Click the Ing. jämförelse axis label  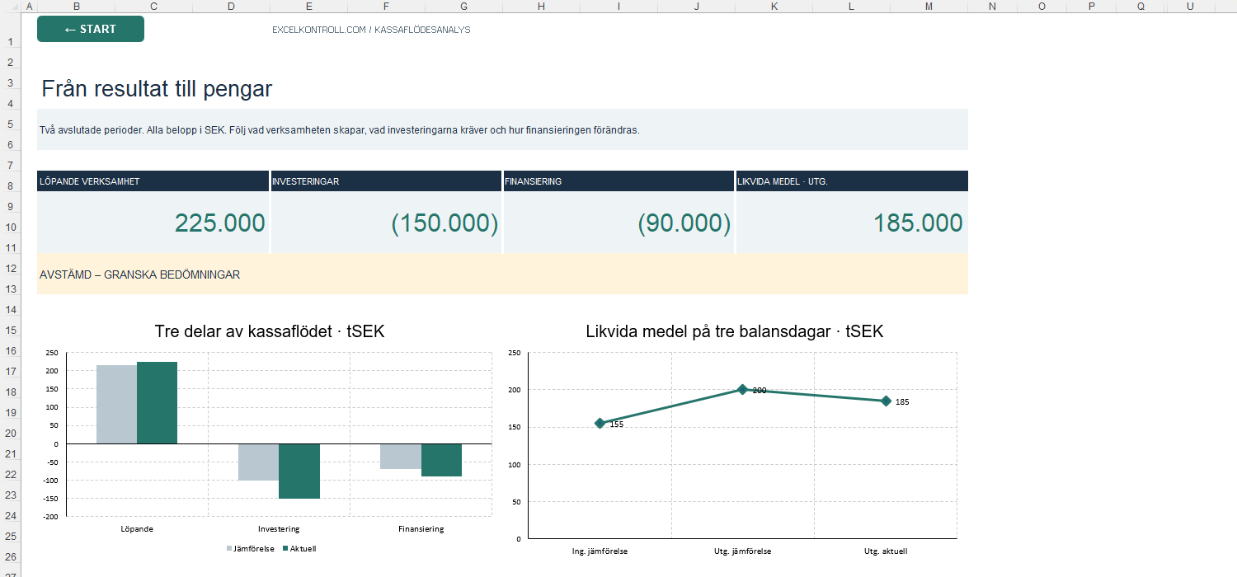(x=600, y=551)
